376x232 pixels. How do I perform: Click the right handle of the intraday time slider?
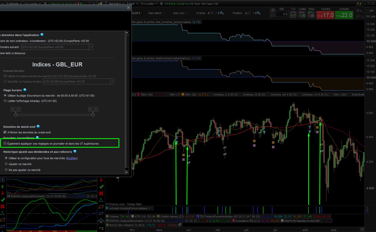93,115
